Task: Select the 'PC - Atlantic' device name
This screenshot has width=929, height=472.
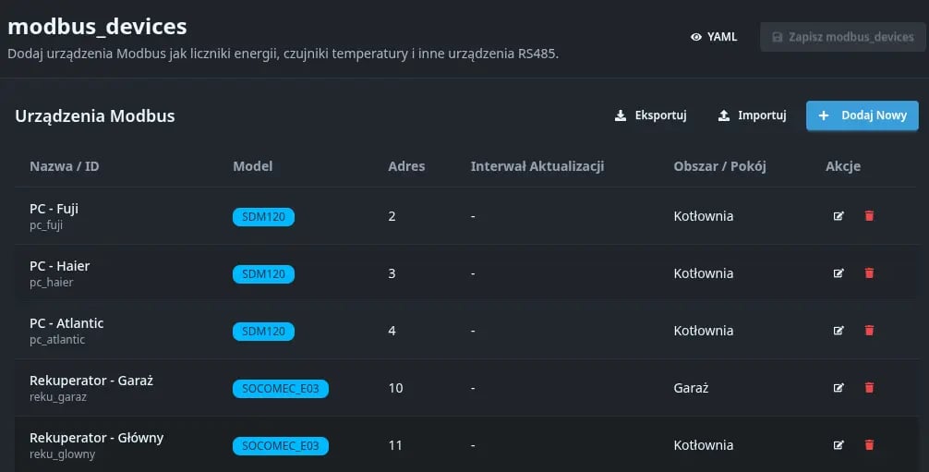Action: point(66,323)
